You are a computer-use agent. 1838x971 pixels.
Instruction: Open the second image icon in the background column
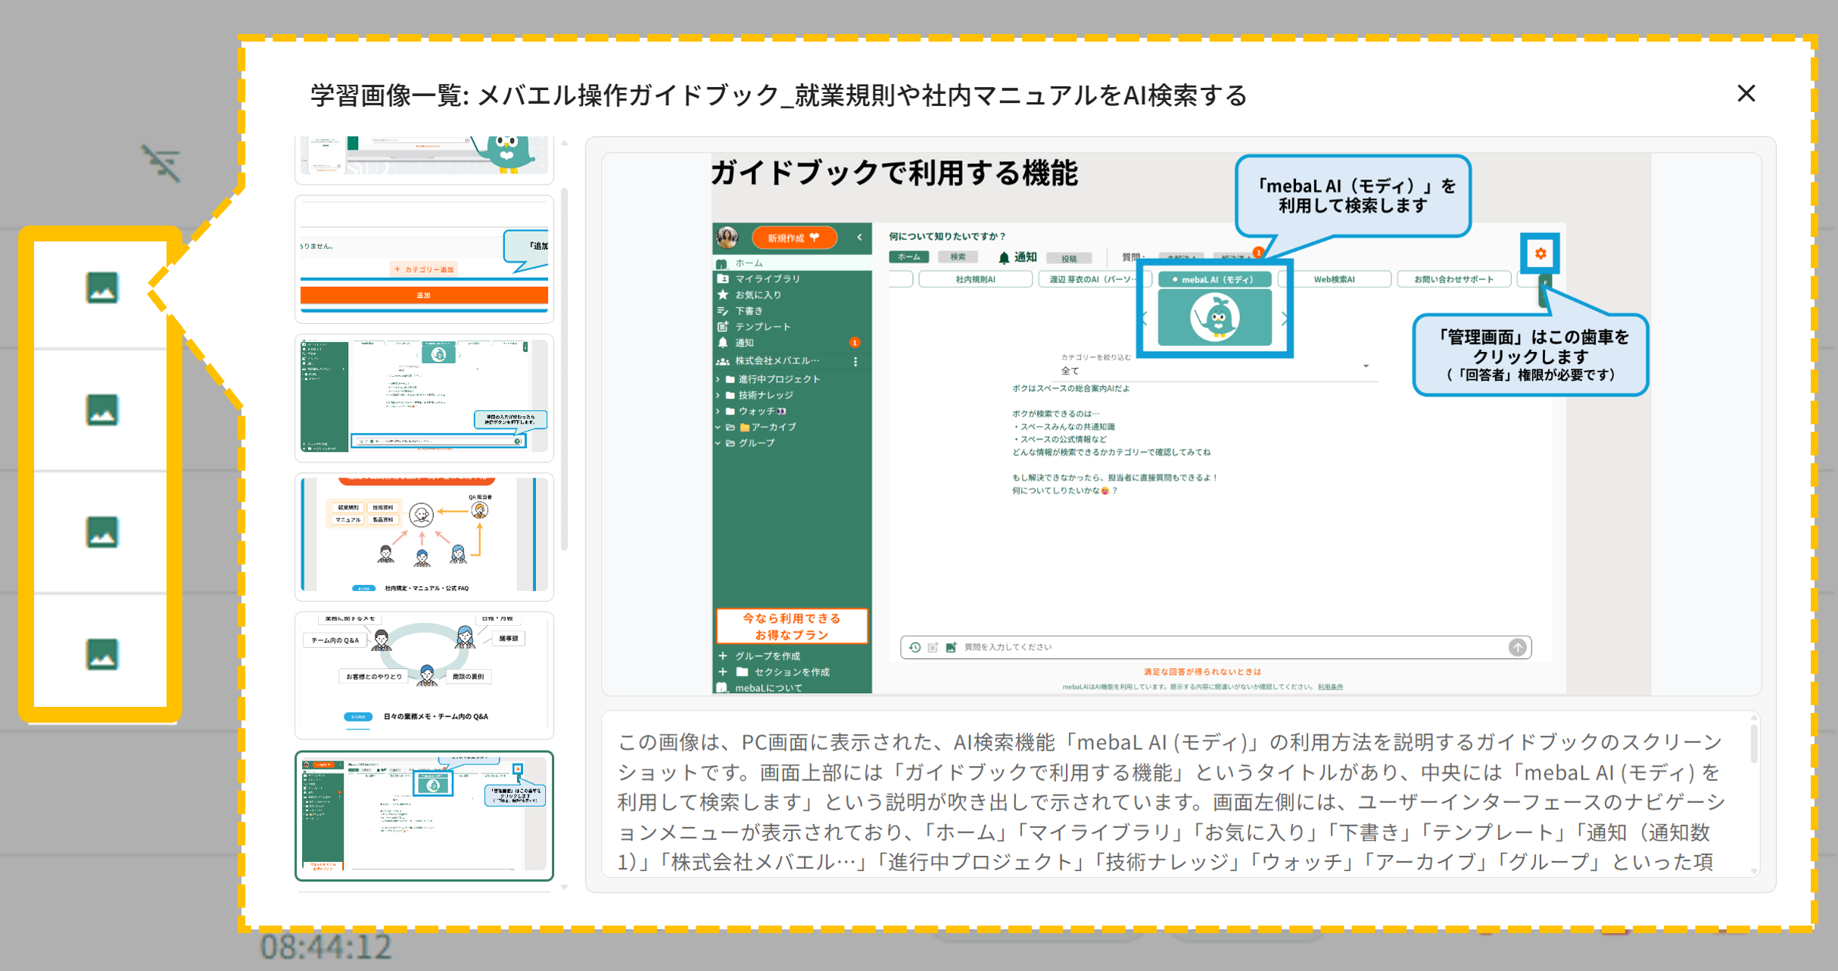pos(101,409)
